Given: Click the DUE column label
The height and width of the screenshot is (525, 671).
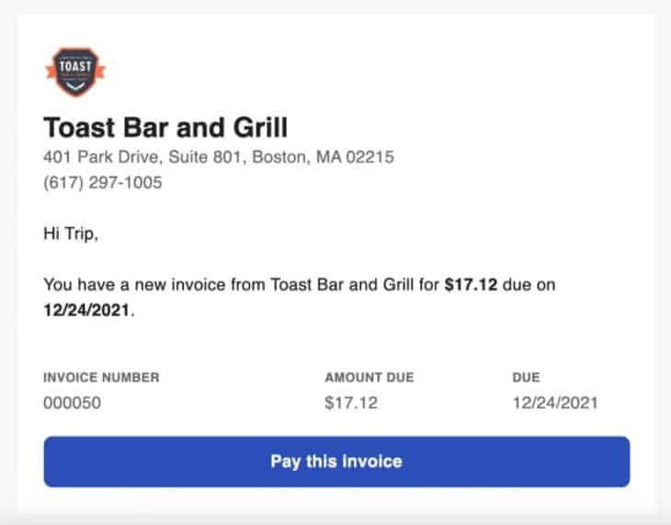Looking at the screenshot, I should [527, 377].
